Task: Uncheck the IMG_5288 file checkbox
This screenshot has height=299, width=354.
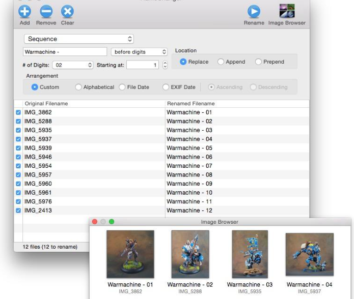Action: (18, 121)
